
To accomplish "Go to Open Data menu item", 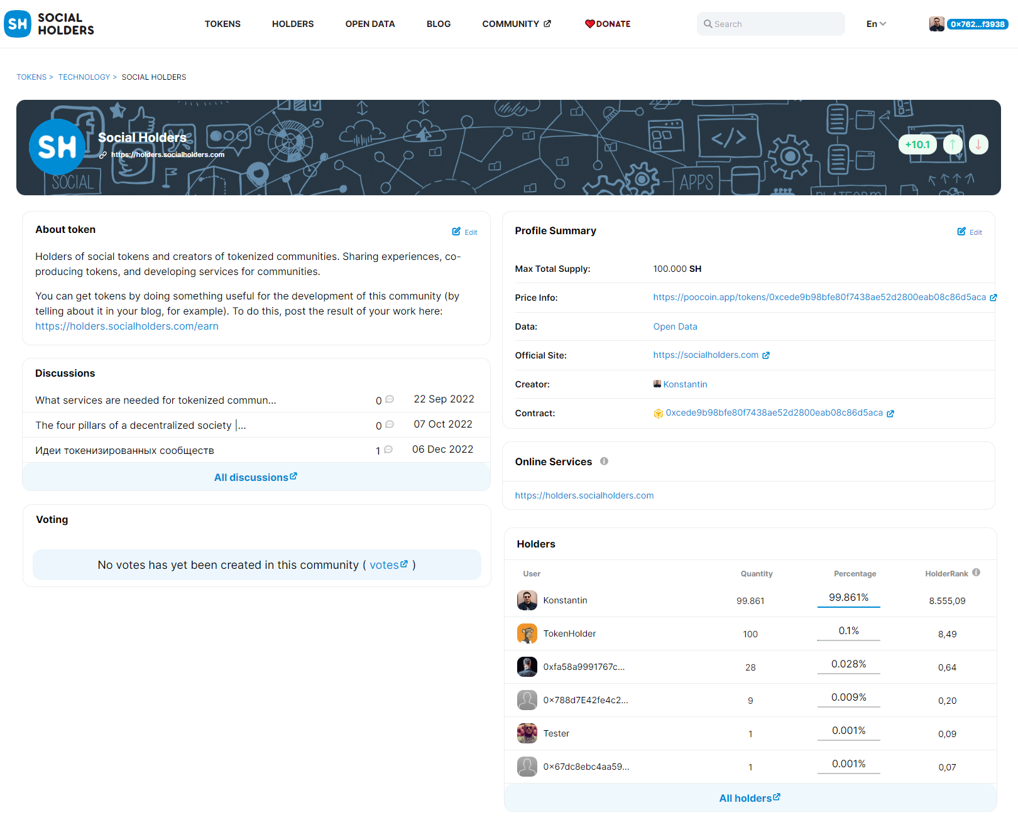I will tap(370, 24).
